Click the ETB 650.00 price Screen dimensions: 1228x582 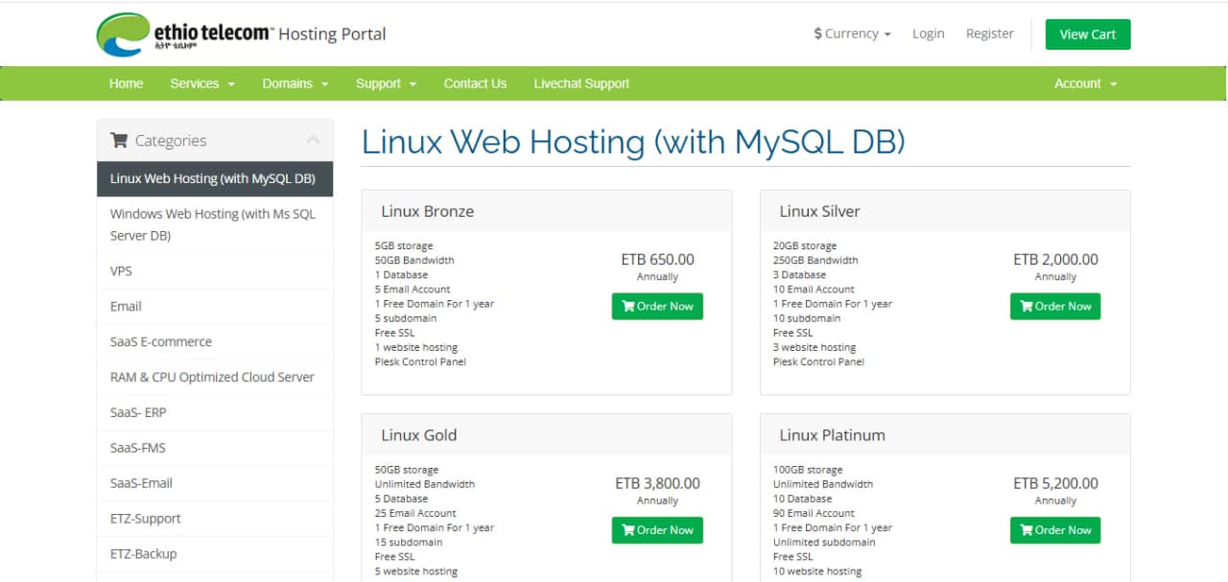point(657,260)
